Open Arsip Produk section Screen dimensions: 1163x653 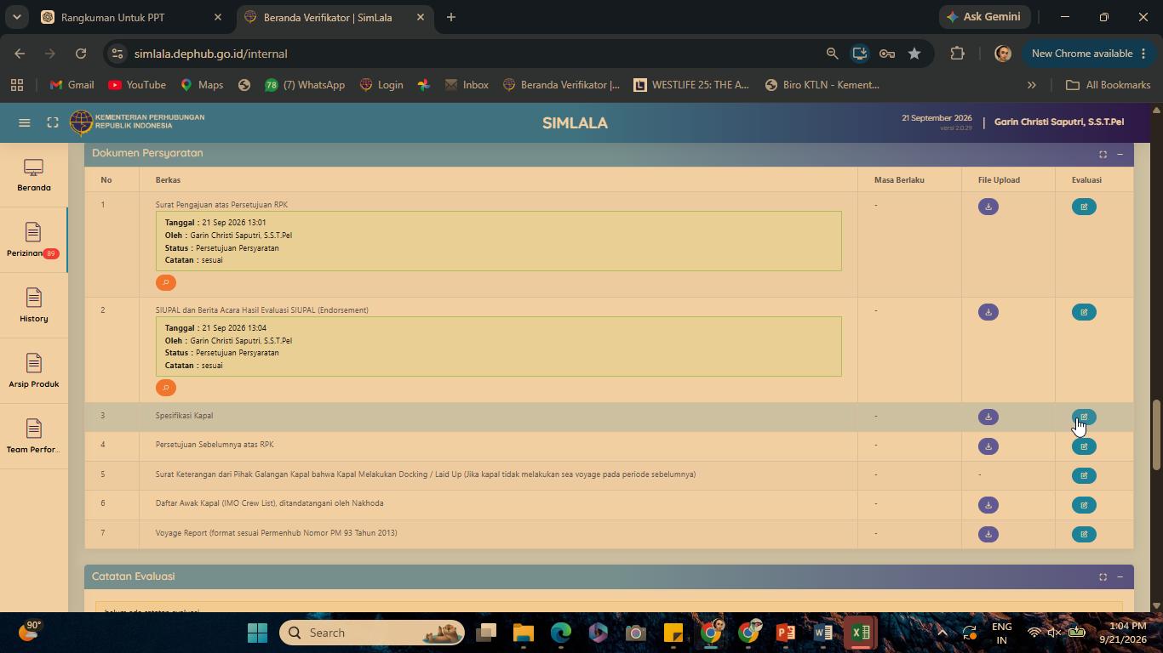click(33, 372)
